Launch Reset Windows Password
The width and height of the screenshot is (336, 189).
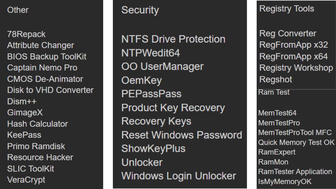coord(181,135)
